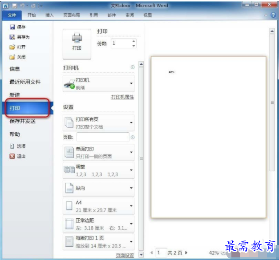Click the 42% zoom level indicator

214,253
